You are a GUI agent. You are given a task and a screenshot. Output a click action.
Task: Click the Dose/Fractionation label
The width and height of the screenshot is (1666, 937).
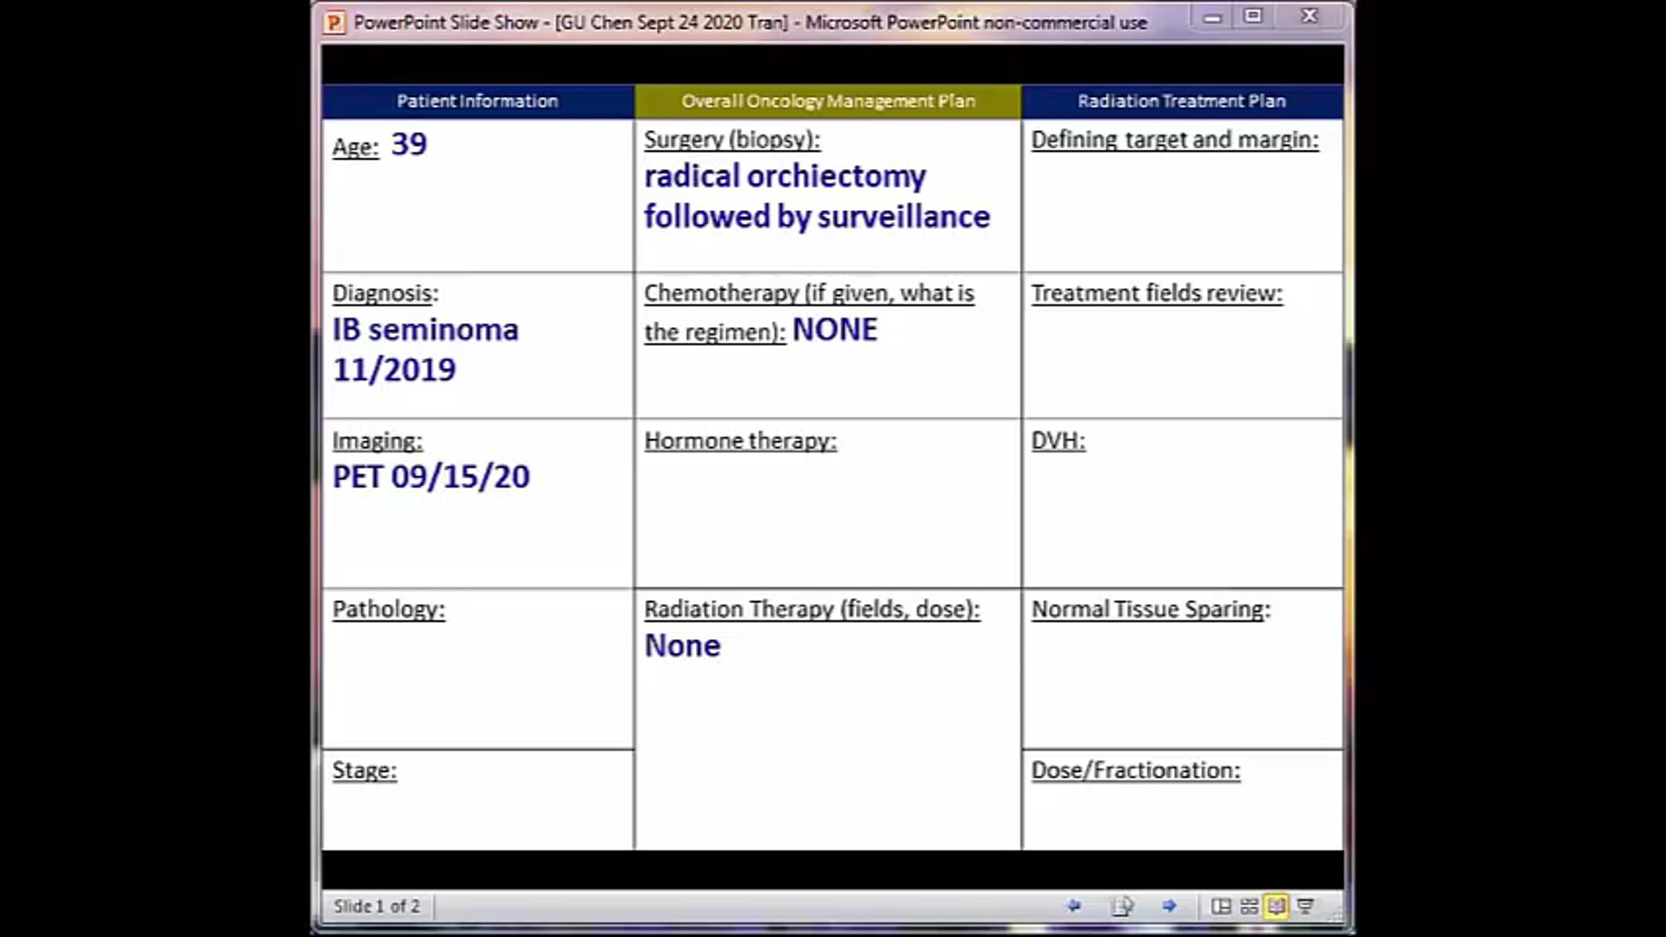click(x=1136, y=770)
